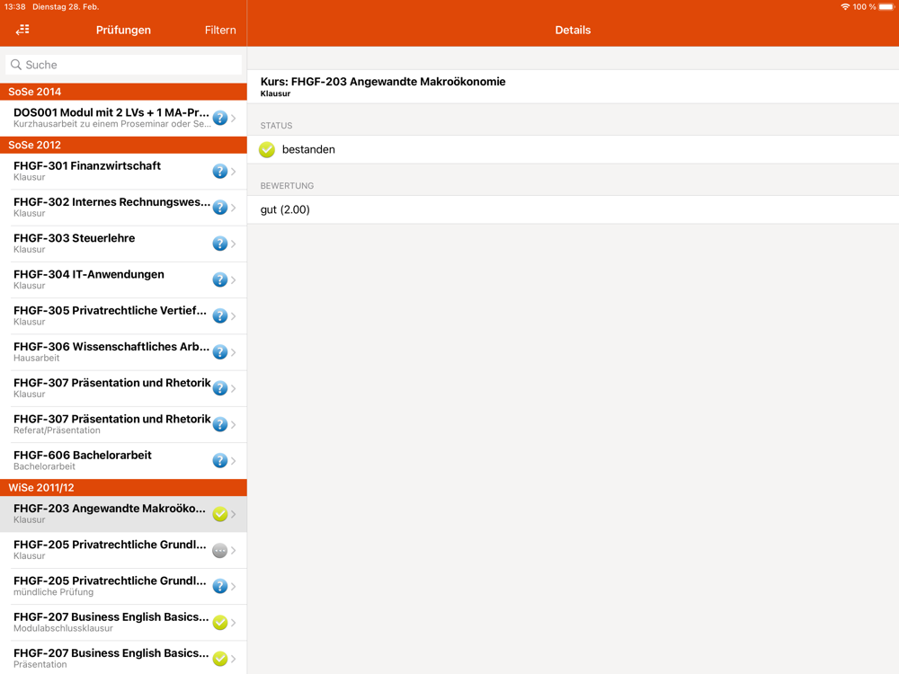Open chevron of FHGF-606 Bachelorarbeit row

(x=234, y=461)
